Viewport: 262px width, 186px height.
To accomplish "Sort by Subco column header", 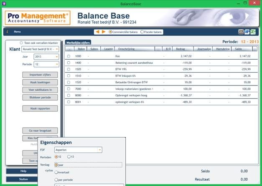I will pyautogui.click(x=94, y=49).
